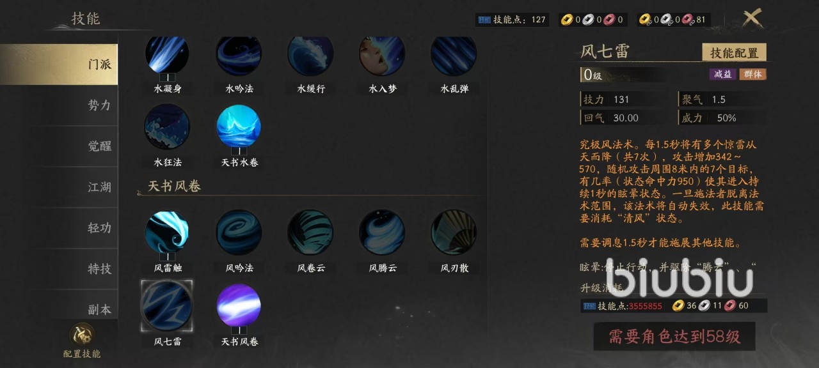Select the 水狂法 skill icon

(167, 126)
